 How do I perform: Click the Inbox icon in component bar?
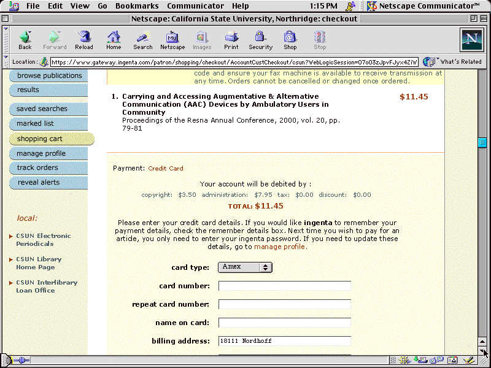click(420, 361)
